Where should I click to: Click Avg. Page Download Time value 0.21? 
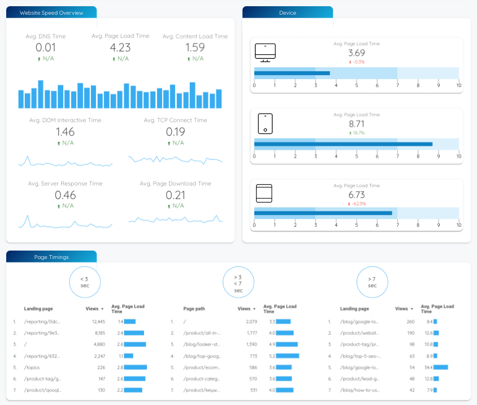pyautogui.click(x=176, y=195)
